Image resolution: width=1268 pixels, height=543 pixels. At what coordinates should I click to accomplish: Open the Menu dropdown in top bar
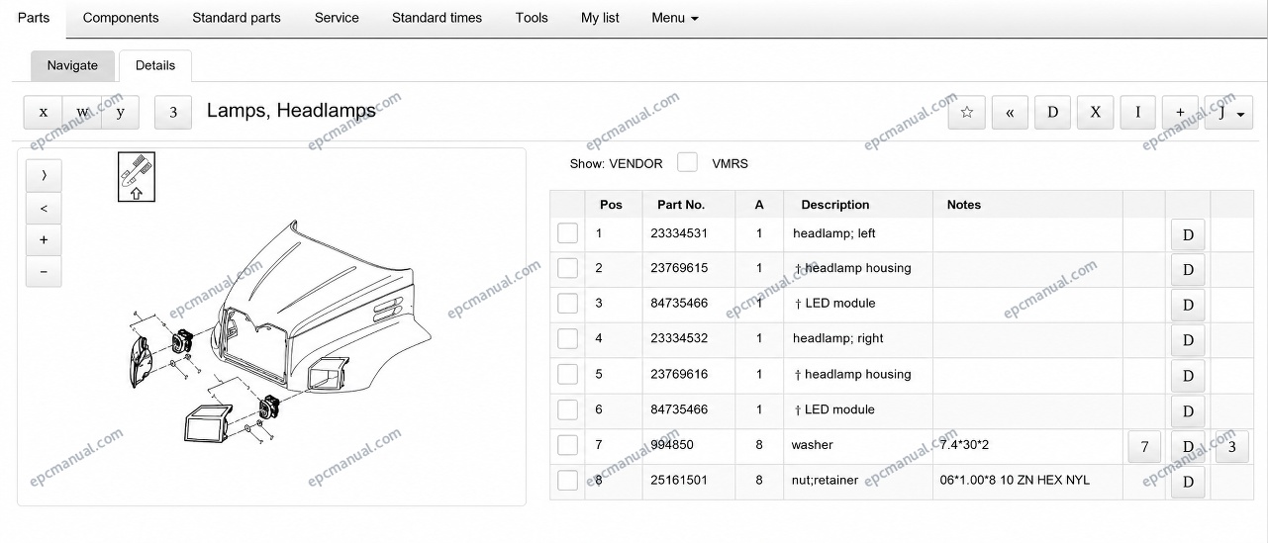pyautogui.click(x=675, y=18)
